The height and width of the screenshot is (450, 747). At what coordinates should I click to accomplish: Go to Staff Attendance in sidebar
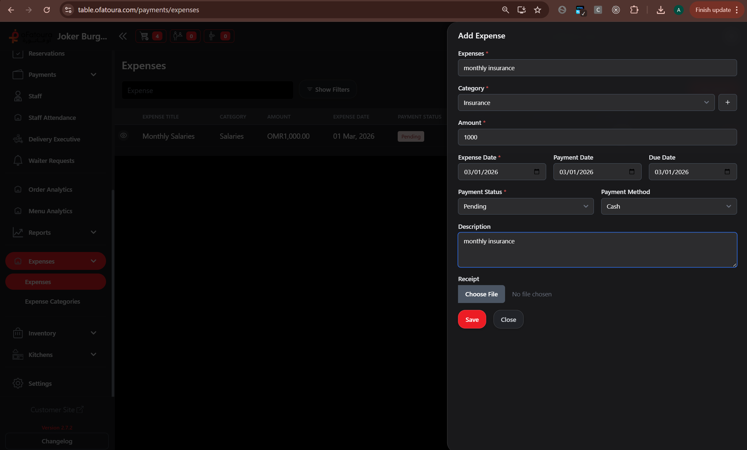click(52, 118)
